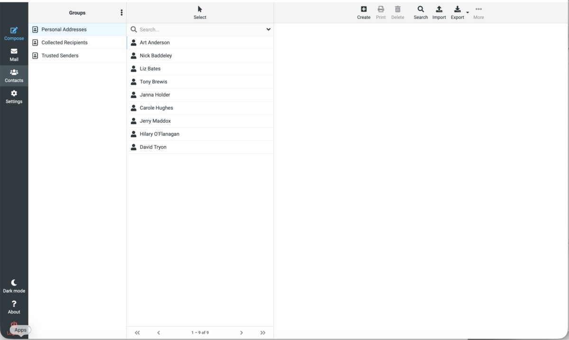569x340 pixels.
Task: Select the Personal Addresses address book
Action: (77, 29)
